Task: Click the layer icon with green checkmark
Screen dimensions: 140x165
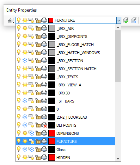Action: 126,20
